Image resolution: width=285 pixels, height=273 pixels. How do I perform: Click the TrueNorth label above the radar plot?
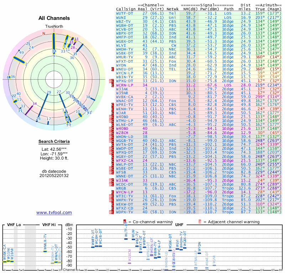[54, 27]
